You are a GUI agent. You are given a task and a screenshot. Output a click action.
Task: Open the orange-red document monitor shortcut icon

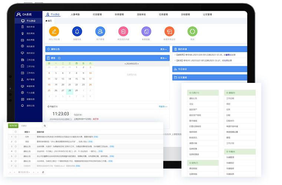coord(169,31)
